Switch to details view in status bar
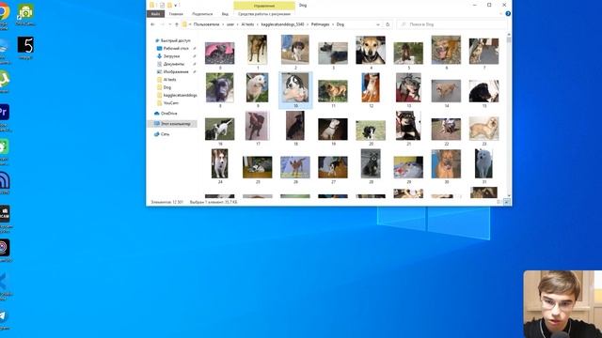 499,202
